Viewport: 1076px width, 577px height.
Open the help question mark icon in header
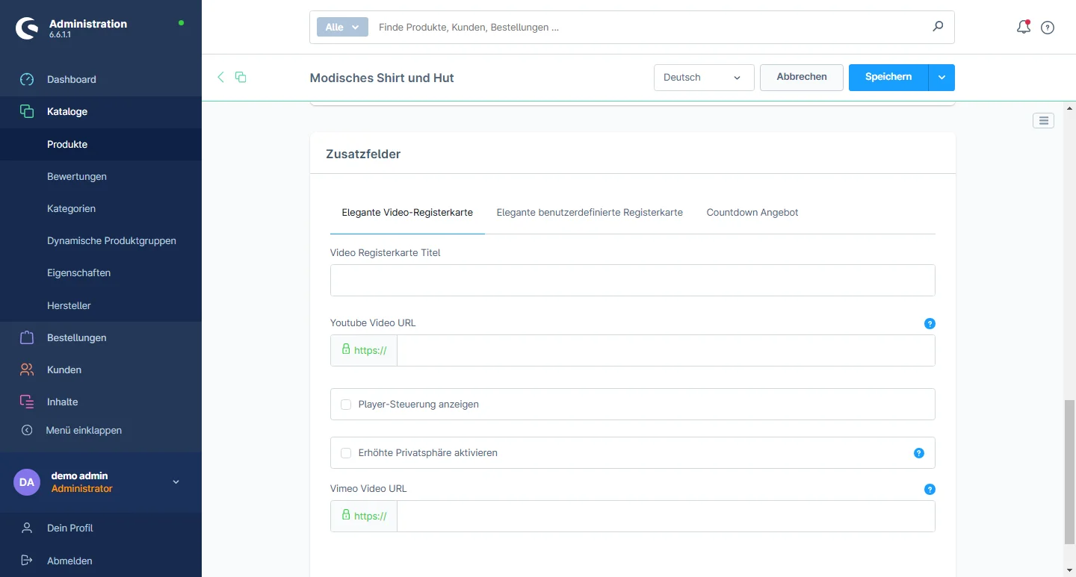click(x=1048, y=28)
